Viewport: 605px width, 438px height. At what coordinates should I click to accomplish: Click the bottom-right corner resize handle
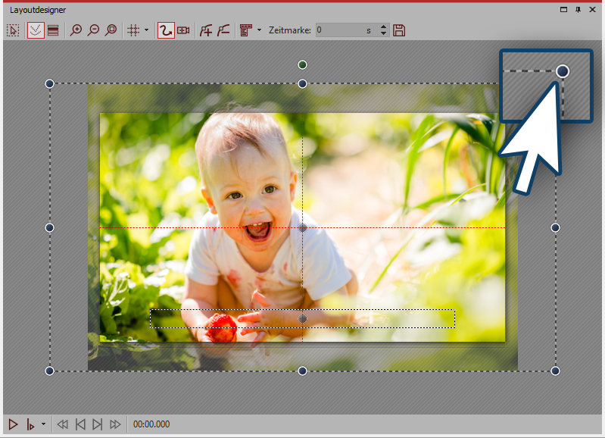tap(555, 371)
